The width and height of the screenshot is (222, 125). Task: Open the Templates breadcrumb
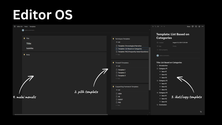click(x=32, y=26)
